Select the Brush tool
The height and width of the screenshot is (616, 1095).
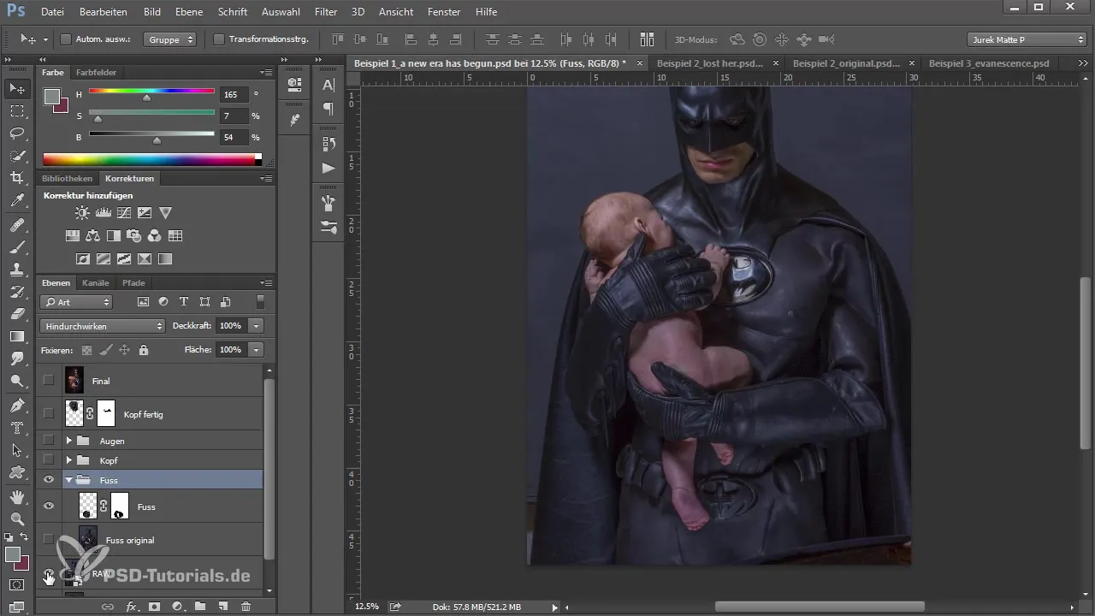(x=17, y=247)
